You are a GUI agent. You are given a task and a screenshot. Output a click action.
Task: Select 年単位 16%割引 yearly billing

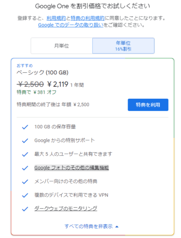pos(123,46)
